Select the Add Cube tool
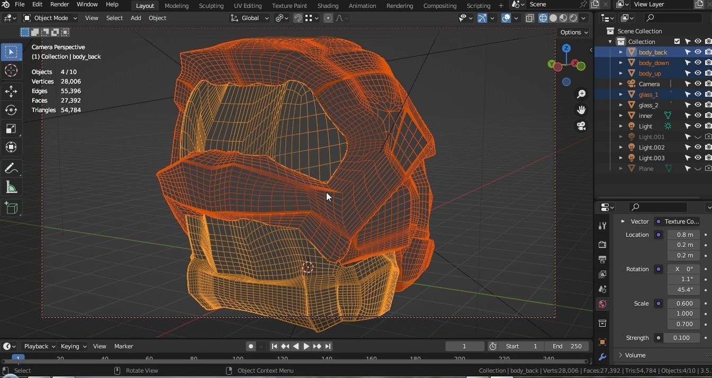The image size is (712, 378). [11, 208]
